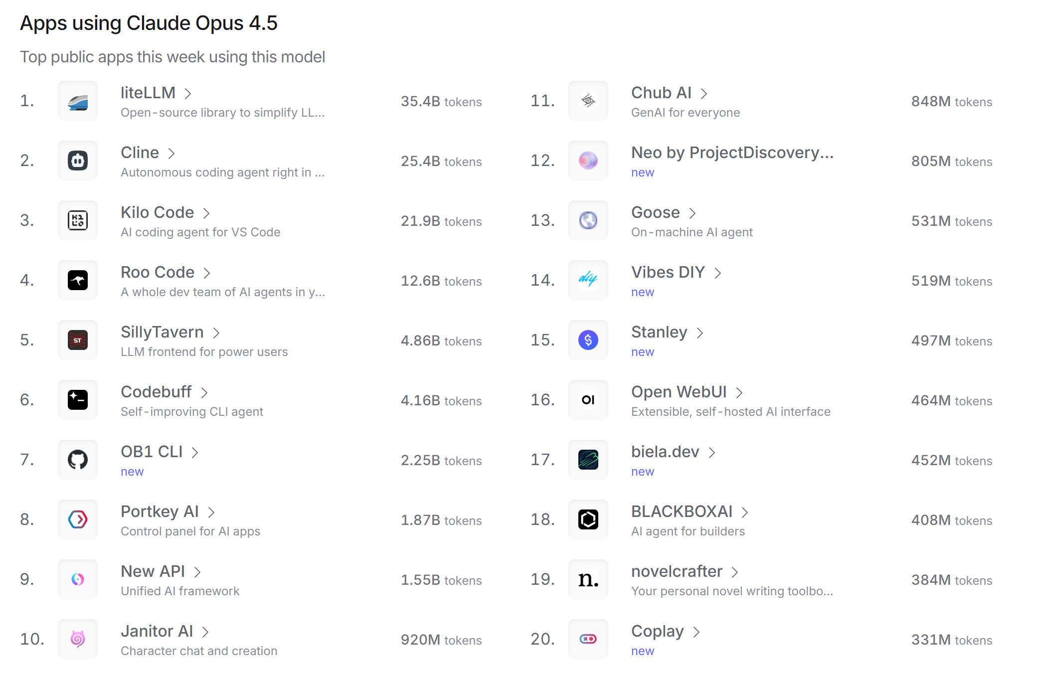Open the Chub AI app page

(661, 93)
